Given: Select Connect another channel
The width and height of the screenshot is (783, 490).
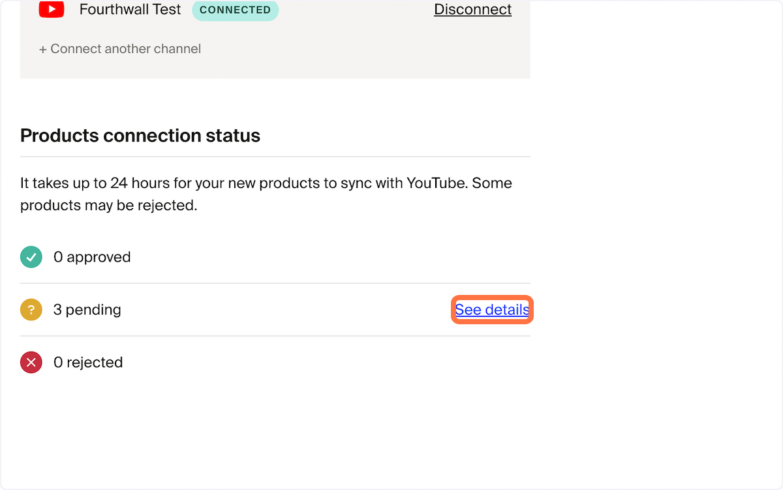Looking at the screenshot, I should pyautogui.click(x=120, y=49).
